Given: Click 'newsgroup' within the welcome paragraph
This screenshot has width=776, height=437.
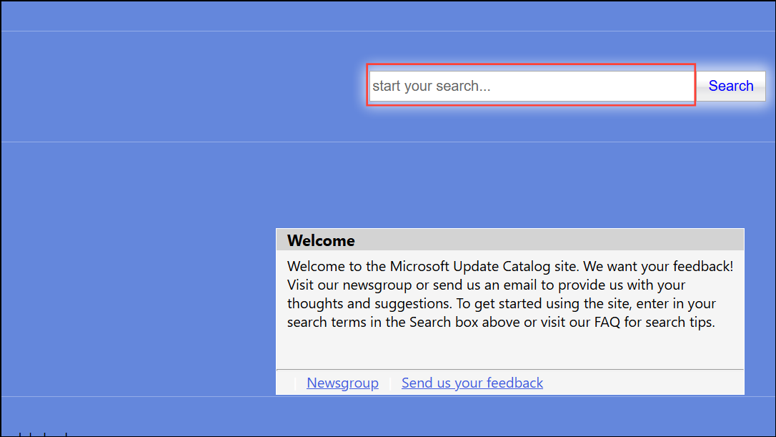Looking at the screenshot, I should 379,285.
